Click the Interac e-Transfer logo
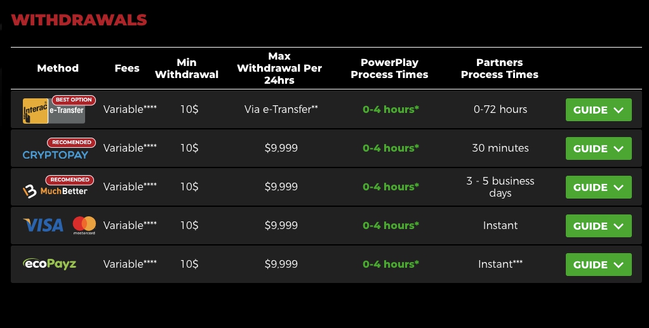 (54, 111)
